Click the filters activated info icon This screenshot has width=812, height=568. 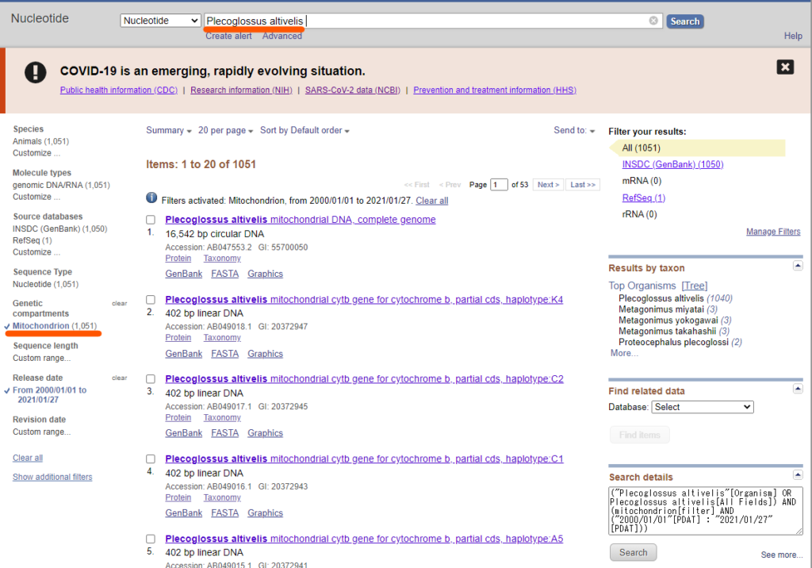pos(151,198)
